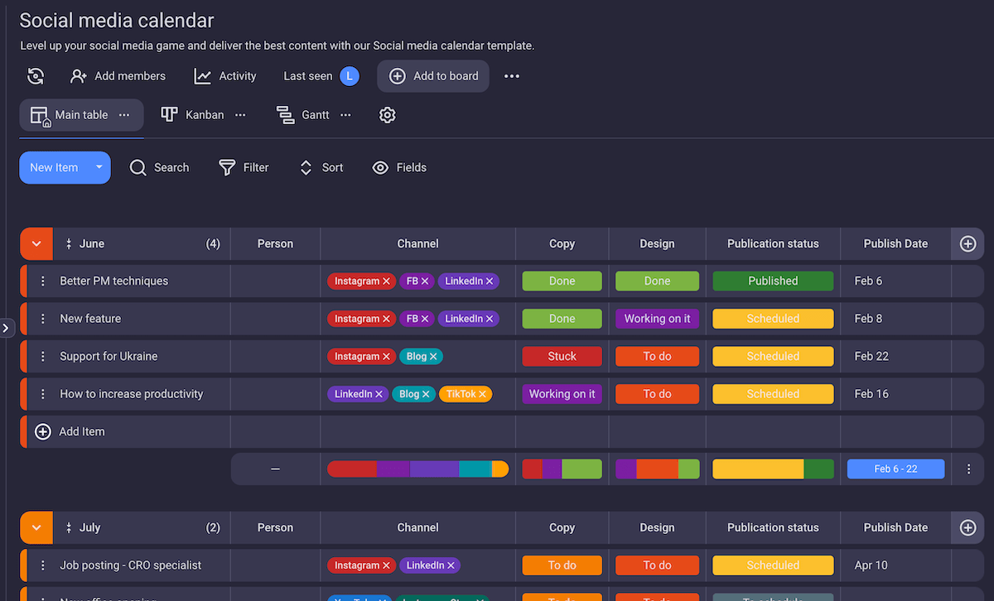Viewport: 994px width, 601px height.
Task: Open the Filter funnel icon
Action: [x=225, y=167]
